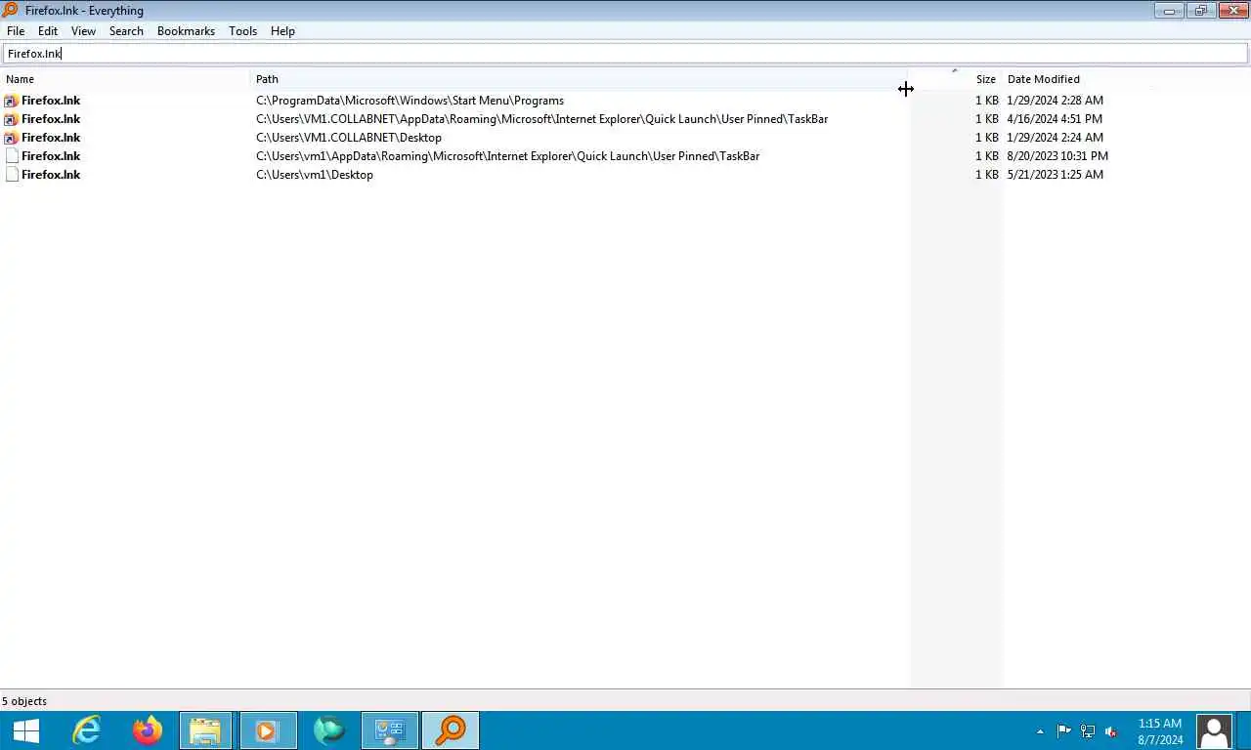Image resolution: width=1251 pixels, height=750 pixels.
Task: Open the network tray icon
Action: click(1088, 730)
